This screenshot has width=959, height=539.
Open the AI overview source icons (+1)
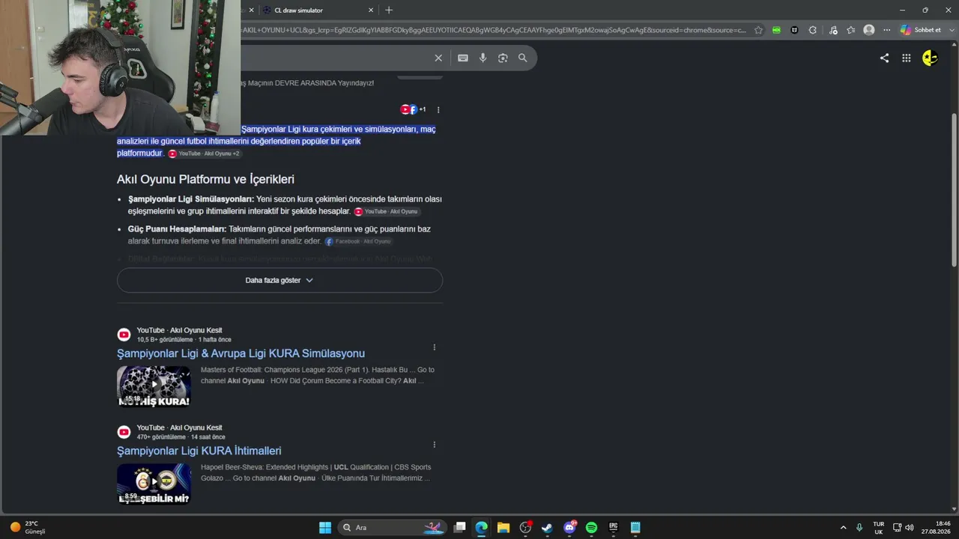413,109
